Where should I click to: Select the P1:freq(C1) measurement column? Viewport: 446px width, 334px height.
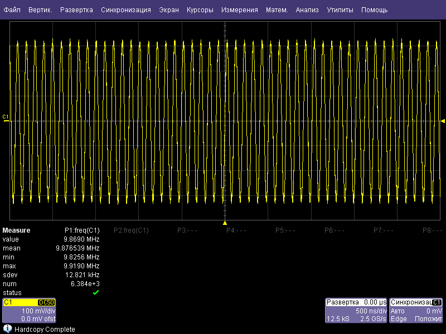click(x=82, y=230)
